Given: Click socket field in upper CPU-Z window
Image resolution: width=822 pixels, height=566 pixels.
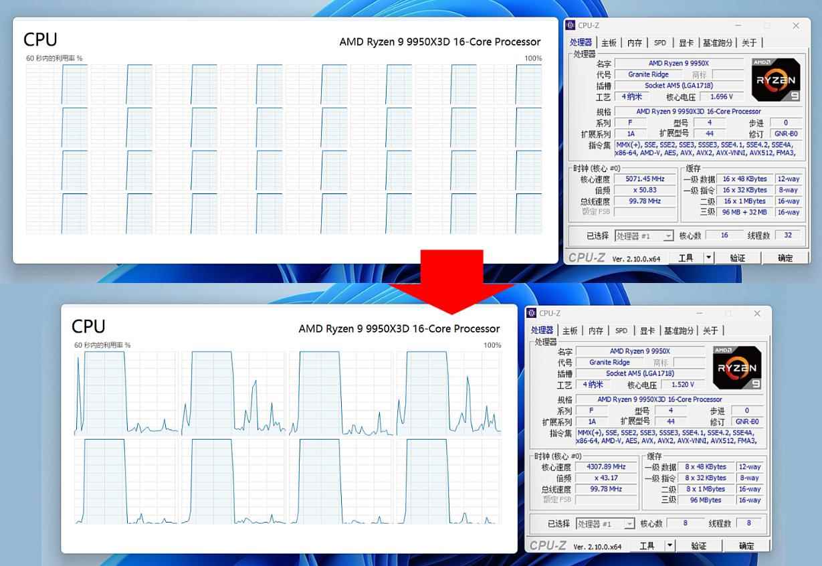Looking at the screenshot, I should pyautogui.click(x=679, y=86).
